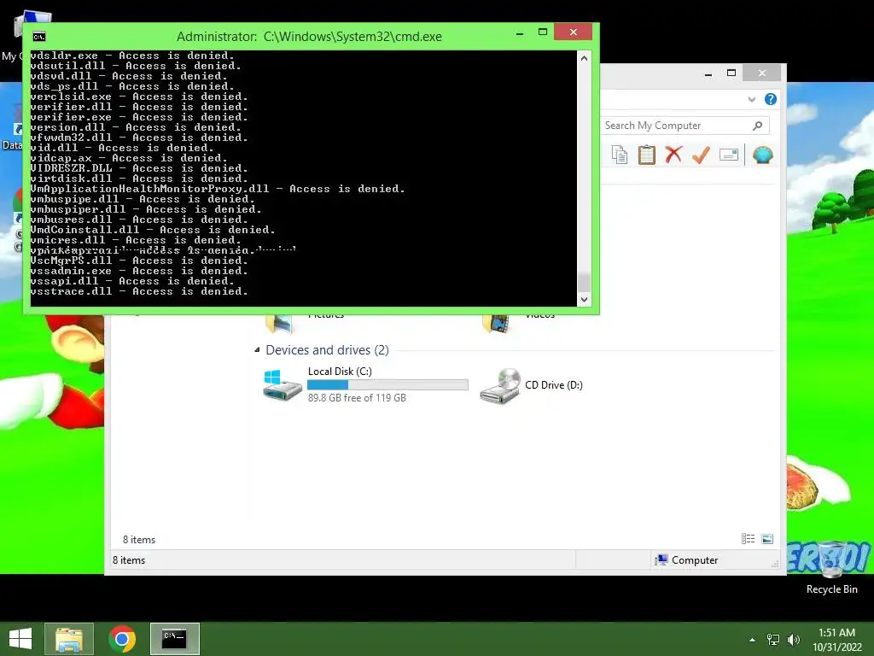Show hidden tray icons arrow
Screen dimensions: 874x656
coord(752,640)
